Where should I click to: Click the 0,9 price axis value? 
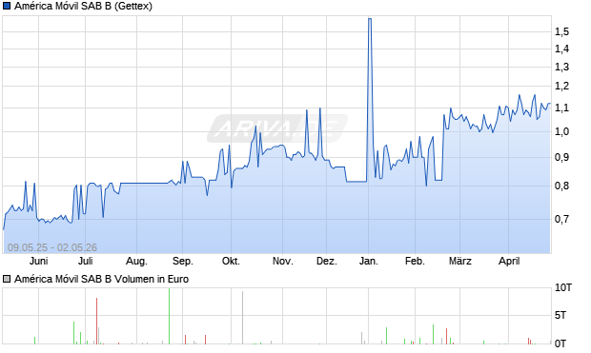(561, 158)
